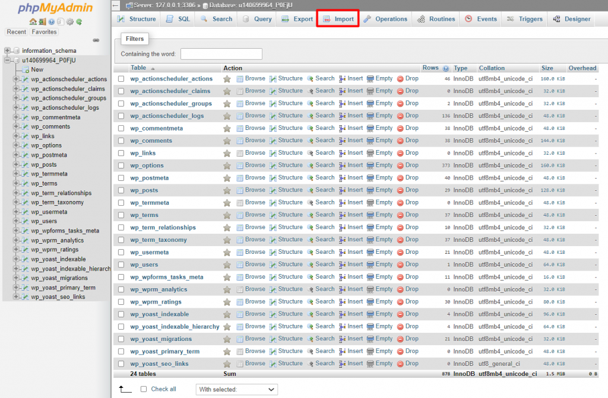608x398 pixels.
Task: Click the Containing the word filter field
Action: [x=221, y=54]
